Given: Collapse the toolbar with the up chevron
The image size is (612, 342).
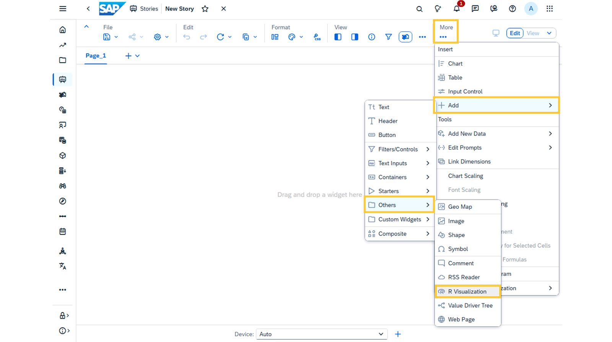Looking at the screenshot, I should click(x=86, y=27).
